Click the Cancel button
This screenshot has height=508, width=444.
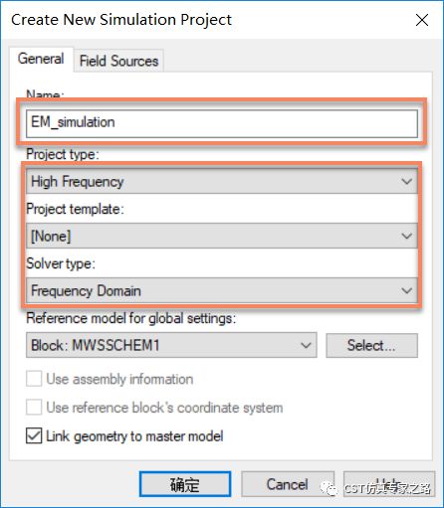tap(288, 484)
